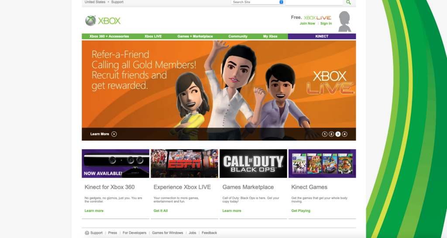Go to banner slide 2
447x238 pixels.
[331, 134]
